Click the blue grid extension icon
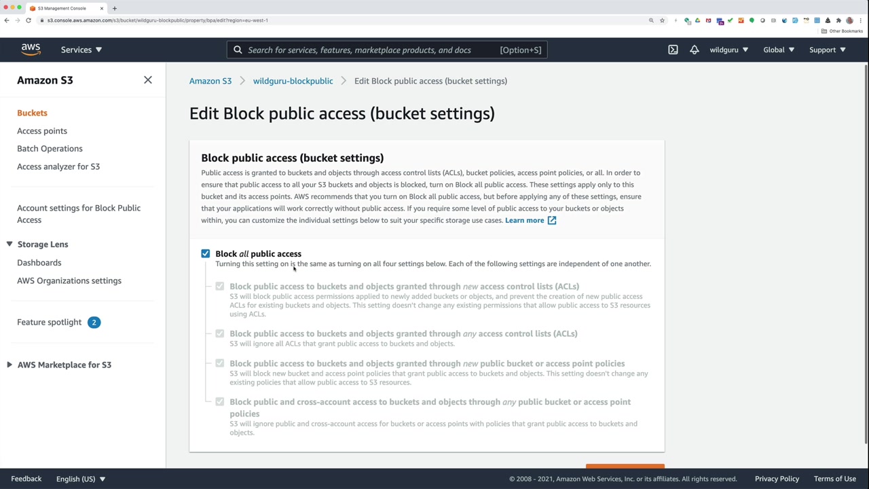869x489 pixels. (x=817, y=20)
